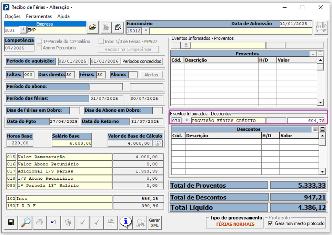The height and width of the screenshot is (235, 332).
Task: Click the blue info speech bubble icon
Action: (125, 223)
